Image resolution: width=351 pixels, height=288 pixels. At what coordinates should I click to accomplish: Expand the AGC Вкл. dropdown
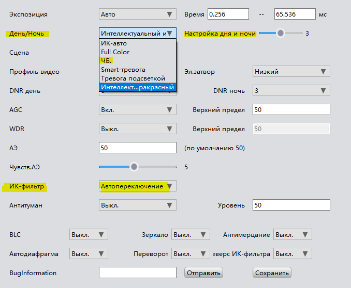pos(137,109)
